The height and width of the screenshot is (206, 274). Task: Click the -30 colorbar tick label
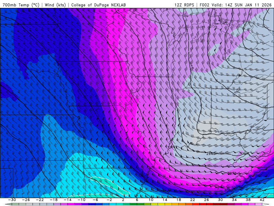point(12,200)
